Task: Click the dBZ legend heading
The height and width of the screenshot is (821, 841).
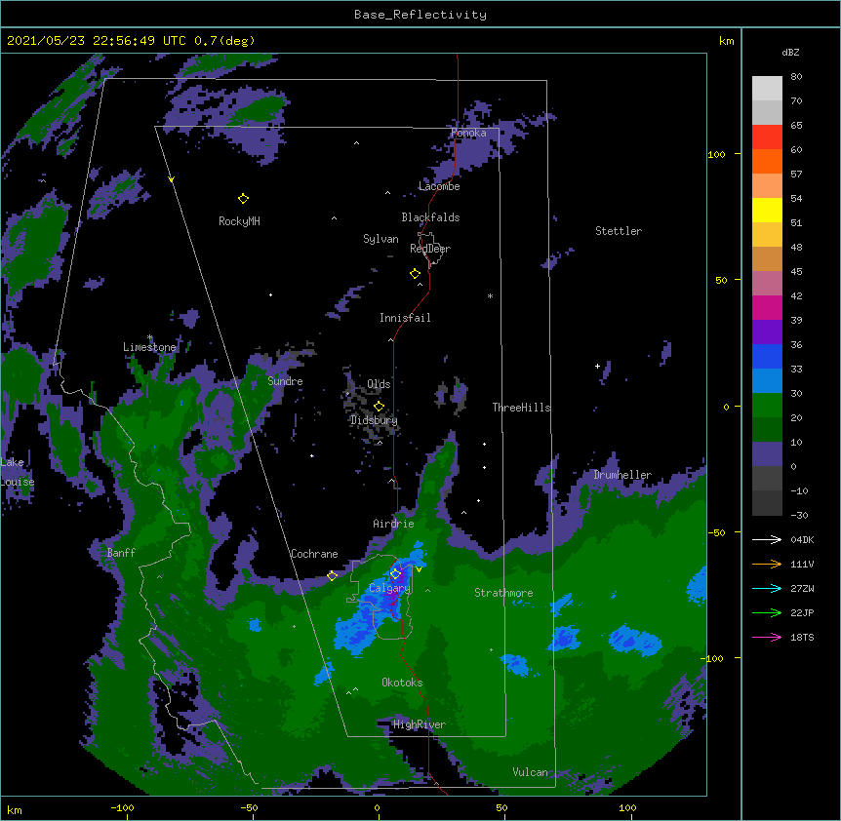Action: (x=790, y=53)
